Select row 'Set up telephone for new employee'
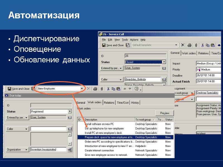The height and width of the screenshot is (167, 223). [125, 128]
